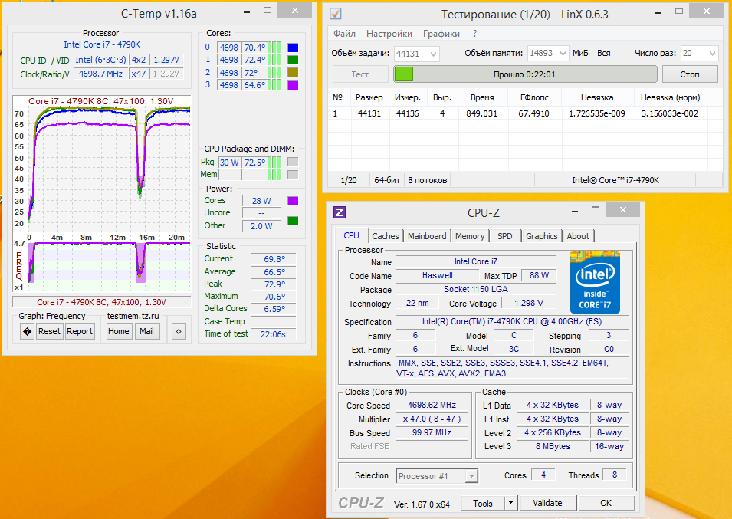The width and height of the screenshot is (732, 519).
Task: Open the Настройки menu in LinX
Action: (x=389, y=34)
